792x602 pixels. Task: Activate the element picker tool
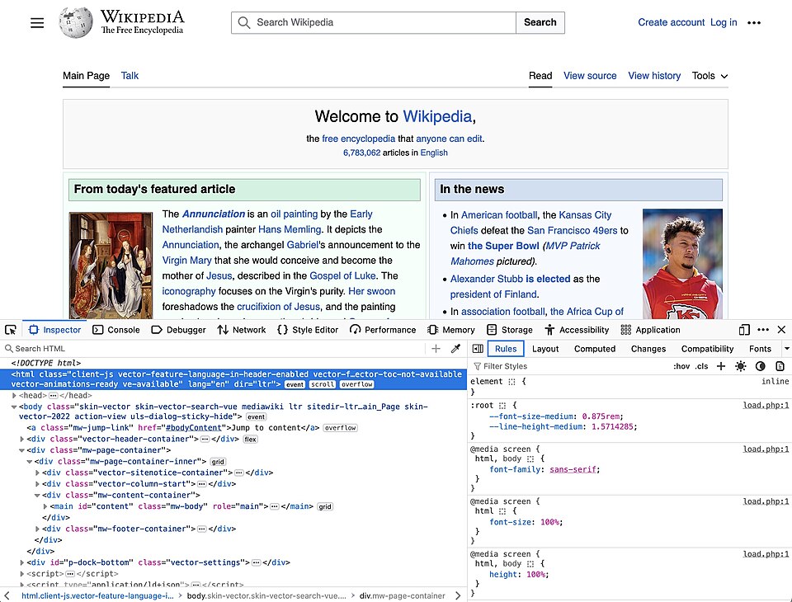click(11, 330)
